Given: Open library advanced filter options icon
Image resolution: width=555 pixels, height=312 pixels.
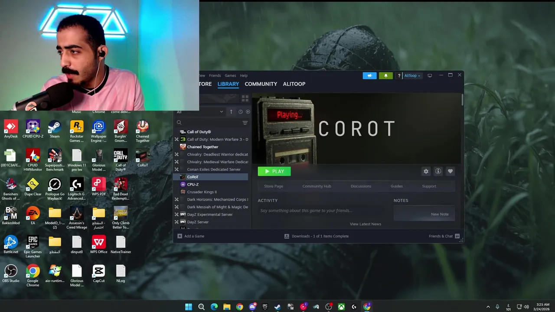Looking at the screenshot, I should pyautogui.click(x=245, y=123).
